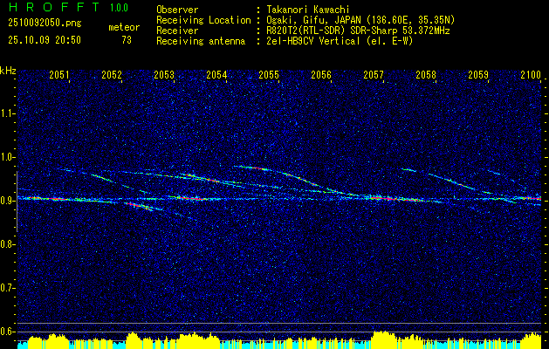Image resolution: width=549 pixels, height=349 pixels.
Task: Click the 2053 time axis marker
Action: coord(164,75)
